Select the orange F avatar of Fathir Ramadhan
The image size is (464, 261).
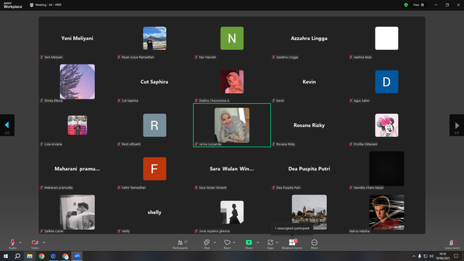tap(154, 169)
